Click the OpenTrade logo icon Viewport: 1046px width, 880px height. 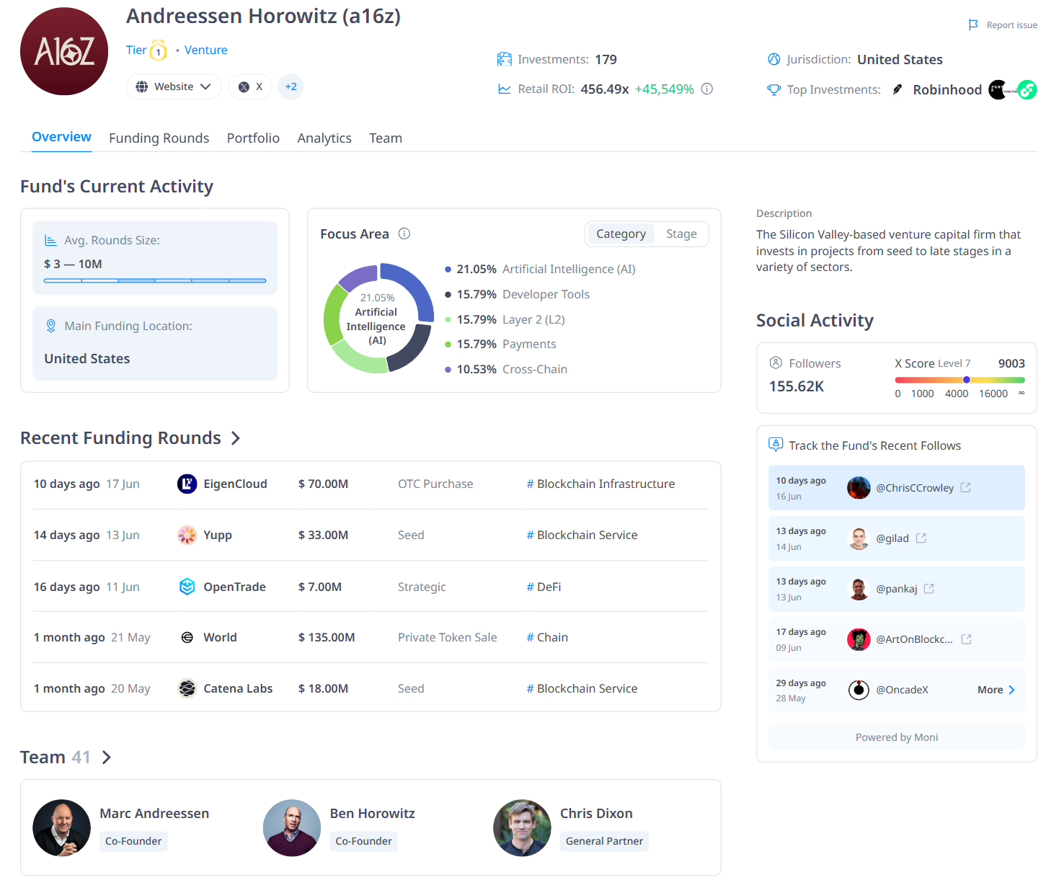click(187, 587)
